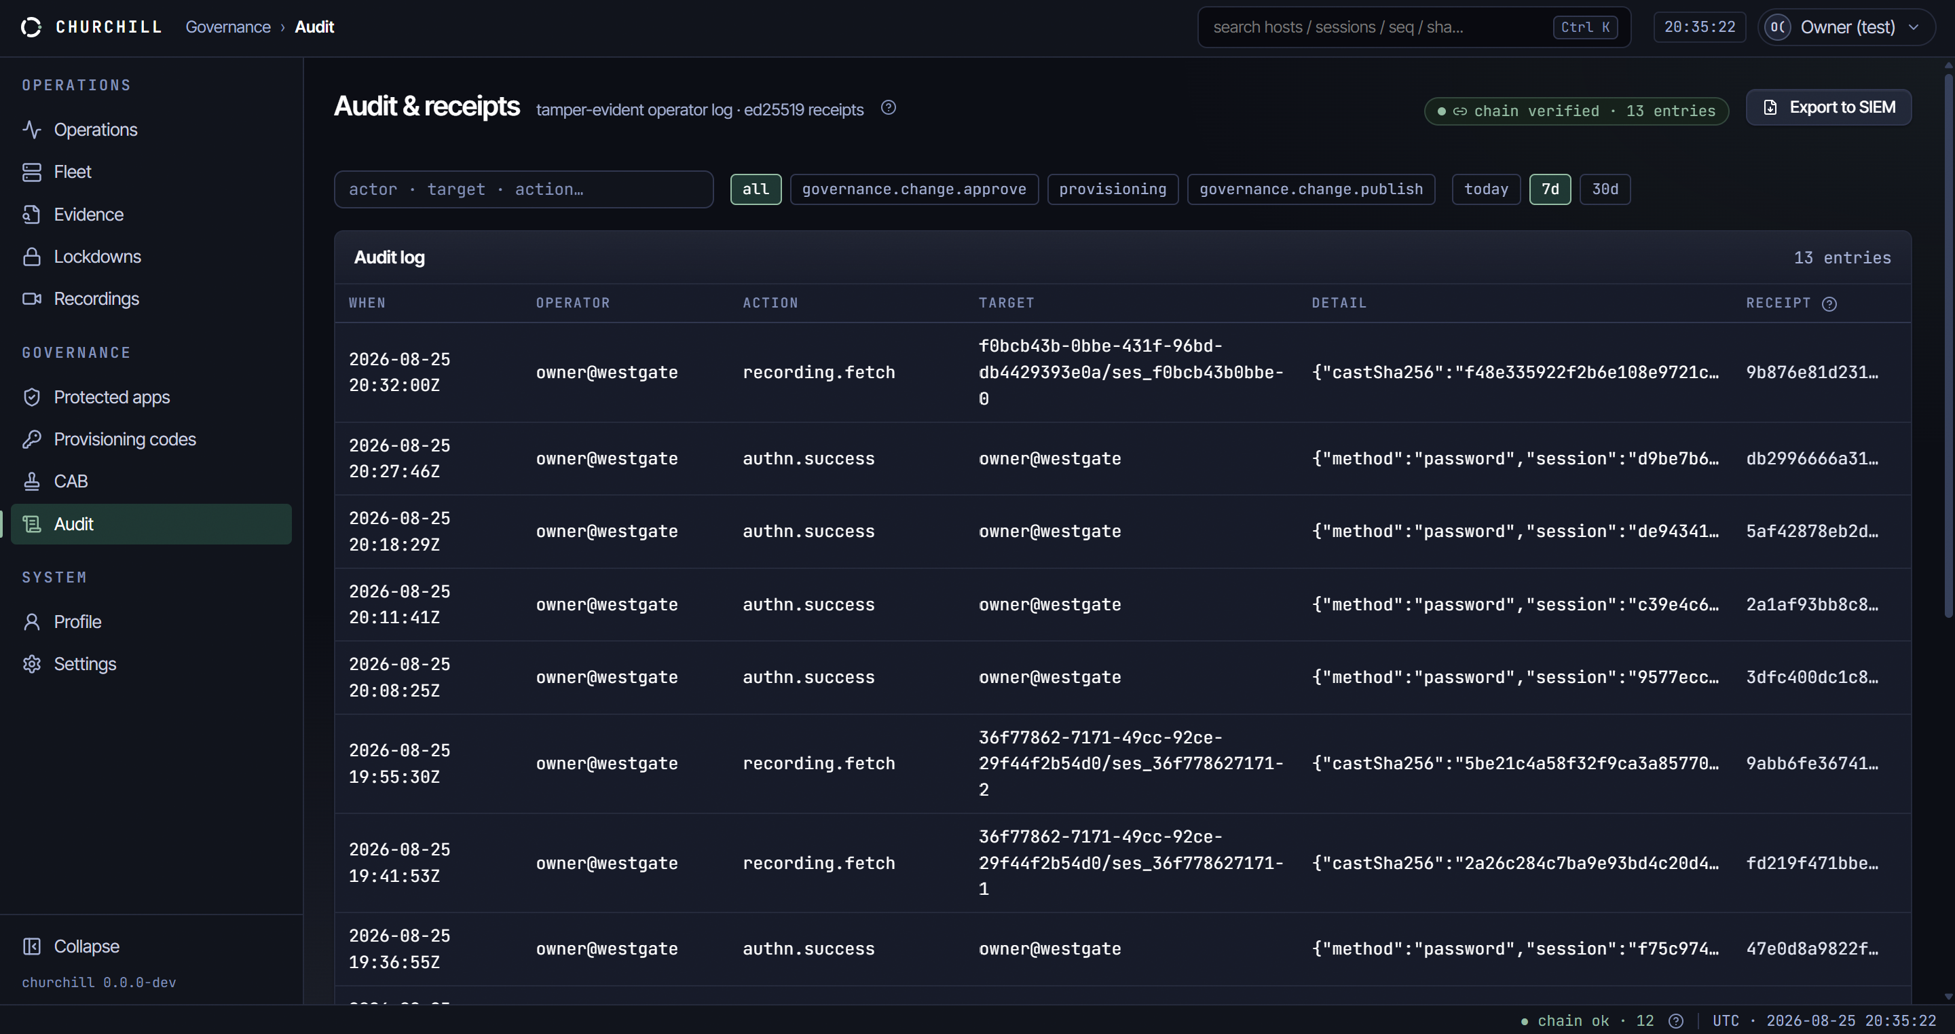Screen dimensions: 1955x1034
Task: Go to Lockdowns in the sidebar
Action: tap(151, 257)
